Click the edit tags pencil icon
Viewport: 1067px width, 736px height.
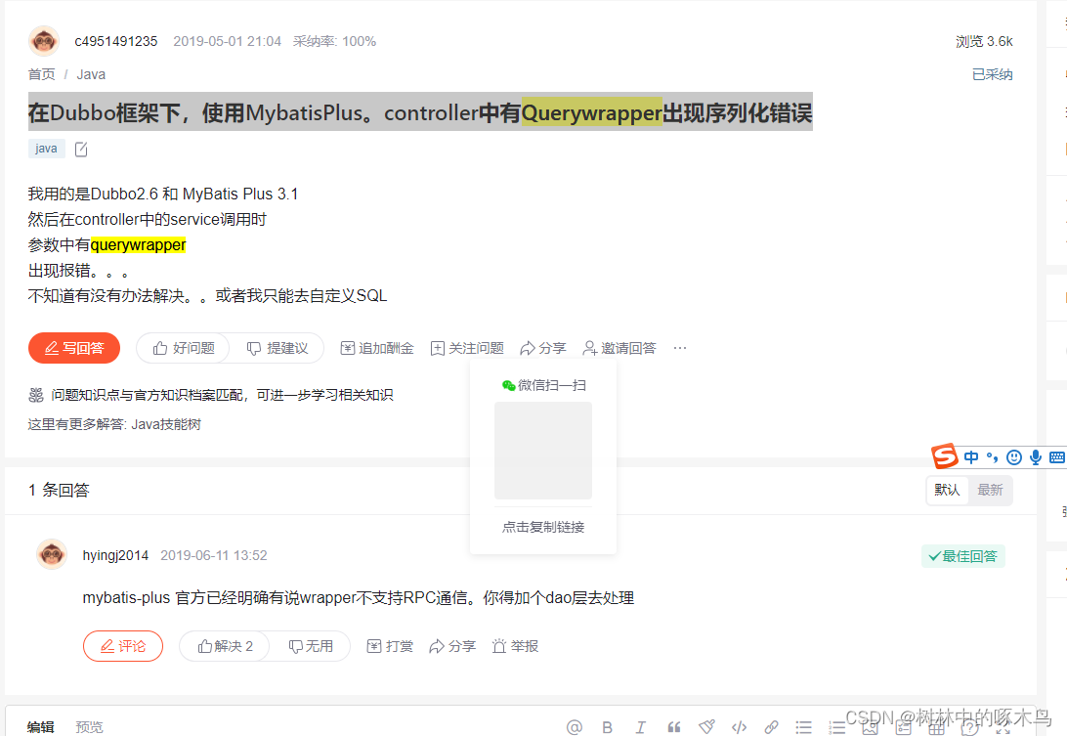[x=81, y=150]
